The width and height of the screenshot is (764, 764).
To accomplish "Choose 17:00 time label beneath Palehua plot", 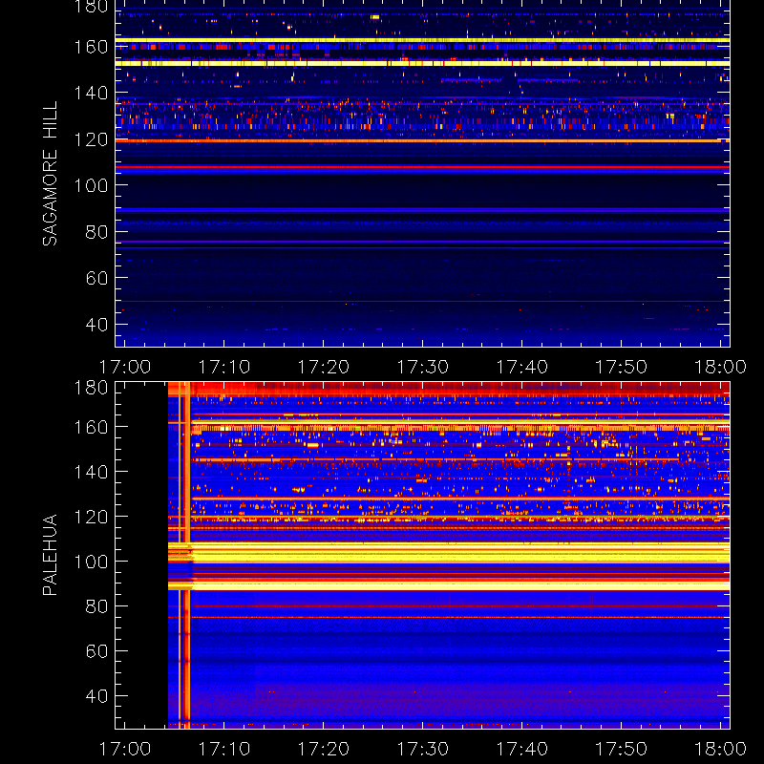I will pos(125,749).
